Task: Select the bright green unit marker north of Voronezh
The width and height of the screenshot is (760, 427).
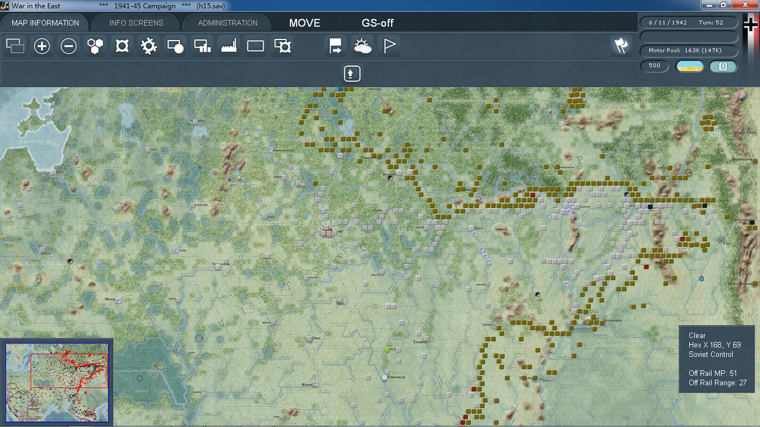Action: 388,350
